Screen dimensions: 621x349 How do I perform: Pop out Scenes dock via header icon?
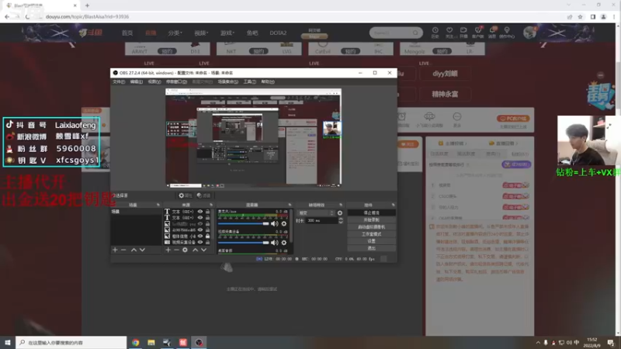(158, 205)
